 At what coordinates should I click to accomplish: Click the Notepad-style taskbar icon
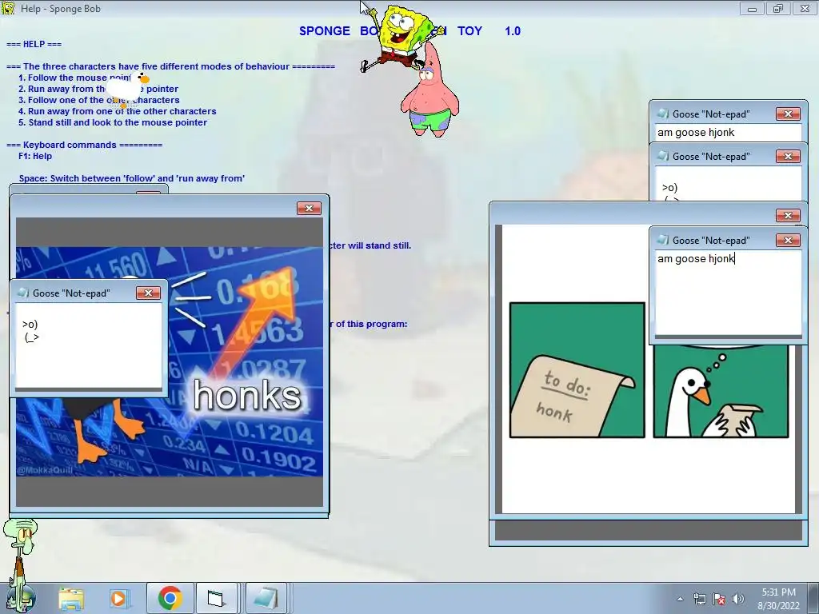(266, 598)
